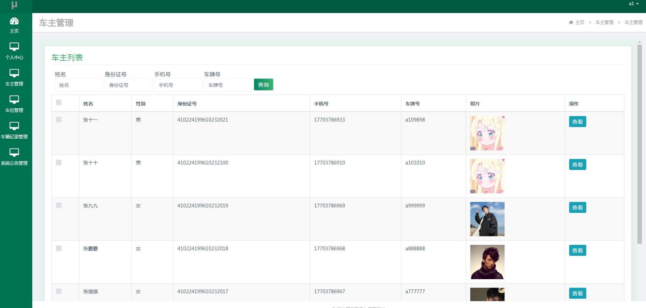Click the 个人中心 monitor icon

14,47
